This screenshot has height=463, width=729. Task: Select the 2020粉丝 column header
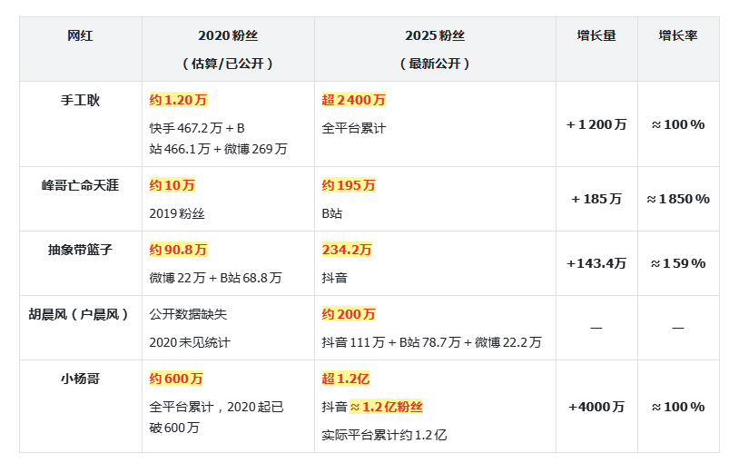[x=227, y=36]
